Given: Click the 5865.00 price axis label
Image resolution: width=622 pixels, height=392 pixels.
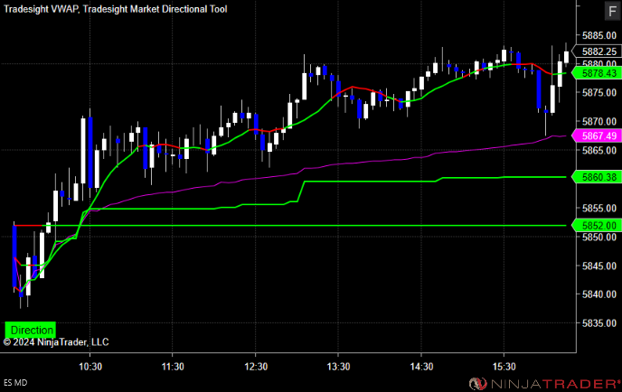Looking at the screenshot, I should (x=599, y=151).
